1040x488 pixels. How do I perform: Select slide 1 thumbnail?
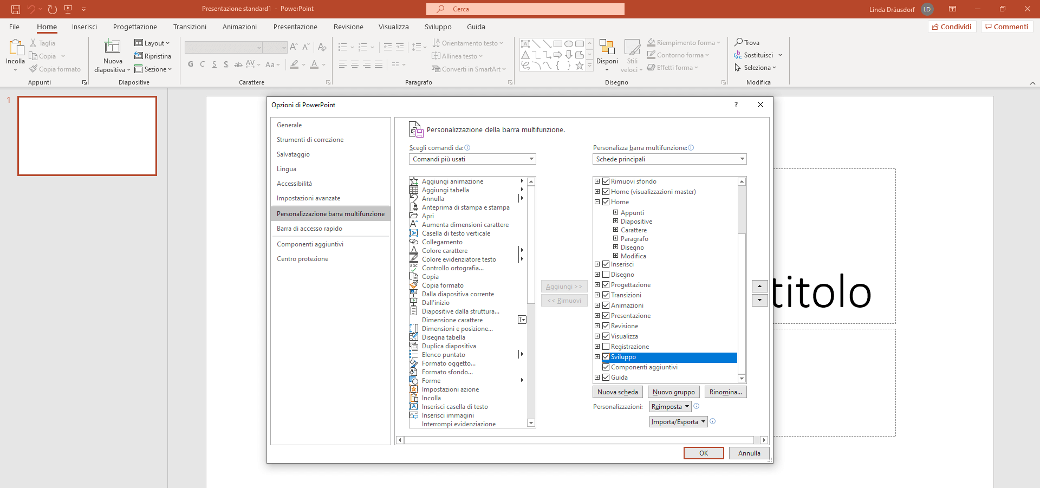[x=87, y=136]
